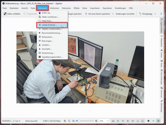
Task: Open the Bearbeiten menu
Action: (x=14, y=8)
